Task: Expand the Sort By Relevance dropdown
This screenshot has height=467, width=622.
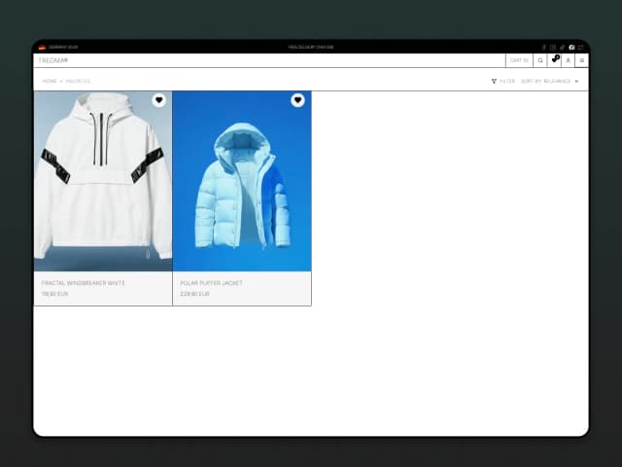Action: (549, 82)
